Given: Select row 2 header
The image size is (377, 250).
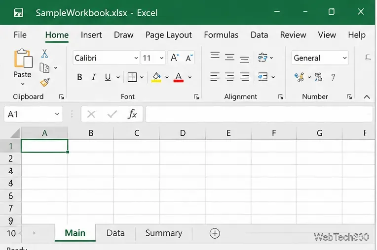Looking at the screenshot, I should tap(10, 158).
